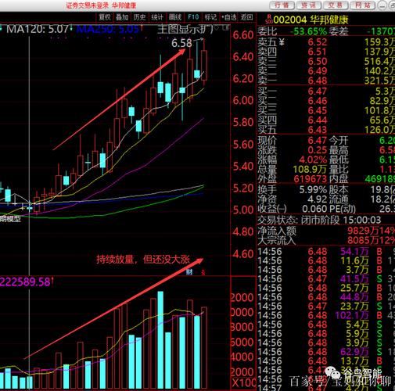
Task: Click the 财 marker above the volume pane
Action: pyautogui.click(x=189, y=272)
